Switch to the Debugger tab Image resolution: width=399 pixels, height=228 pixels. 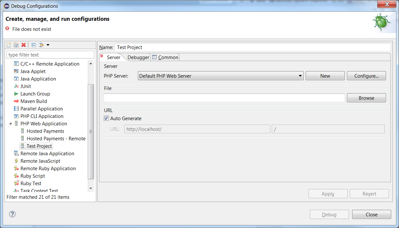click(x=138, y=57)
